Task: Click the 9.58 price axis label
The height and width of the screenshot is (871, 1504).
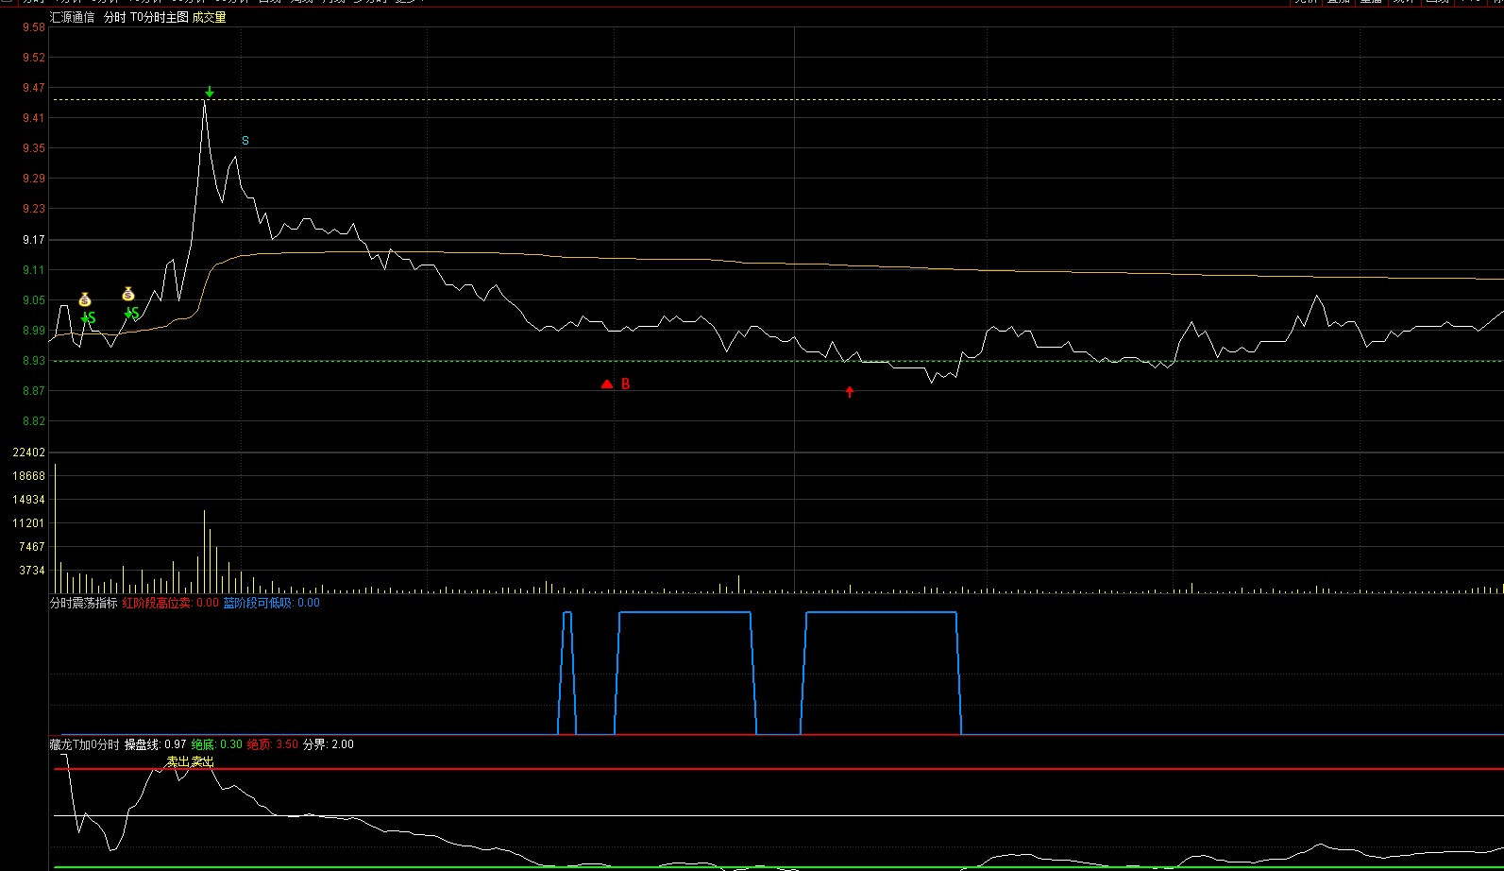Action: click(34, 27)
